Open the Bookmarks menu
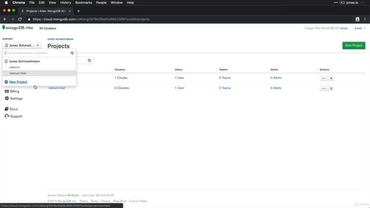The width and height of the screenshot is (370, 208). tap(83, 2)
